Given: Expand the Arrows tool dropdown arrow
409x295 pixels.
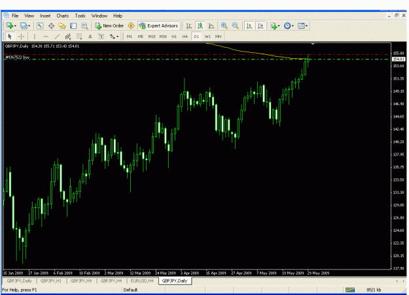Looking at the screenshot, I should [118, 37].
